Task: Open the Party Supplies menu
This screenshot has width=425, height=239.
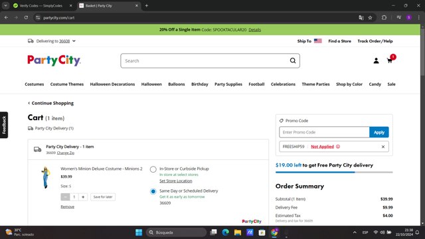Action: point(228,84)
